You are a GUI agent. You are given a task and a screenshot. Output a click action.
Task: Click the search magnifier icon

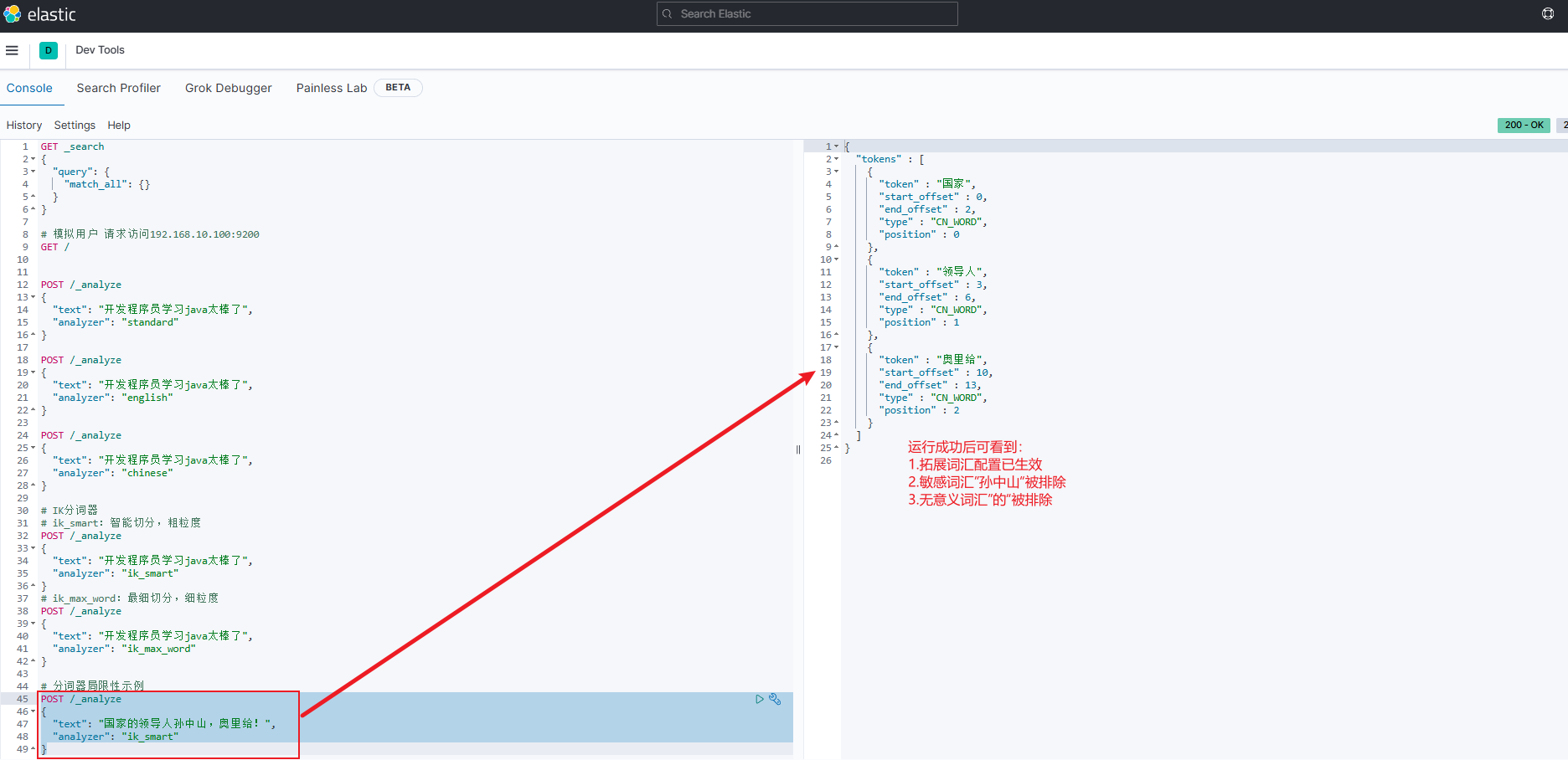coord(668,13)
